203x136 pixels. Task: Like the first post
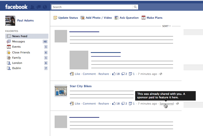pos(77,74)
